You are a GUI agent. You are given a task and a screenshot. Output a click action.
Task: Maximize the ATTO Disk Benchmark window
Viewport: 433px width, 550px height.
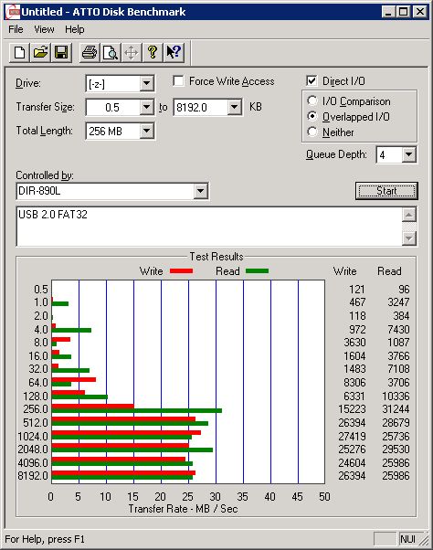(x=403, y=12)
